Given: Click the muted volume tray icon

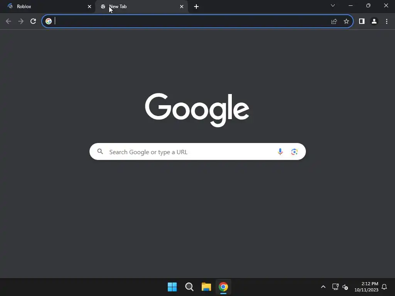Looking at the screenshot, I should 345,287.
